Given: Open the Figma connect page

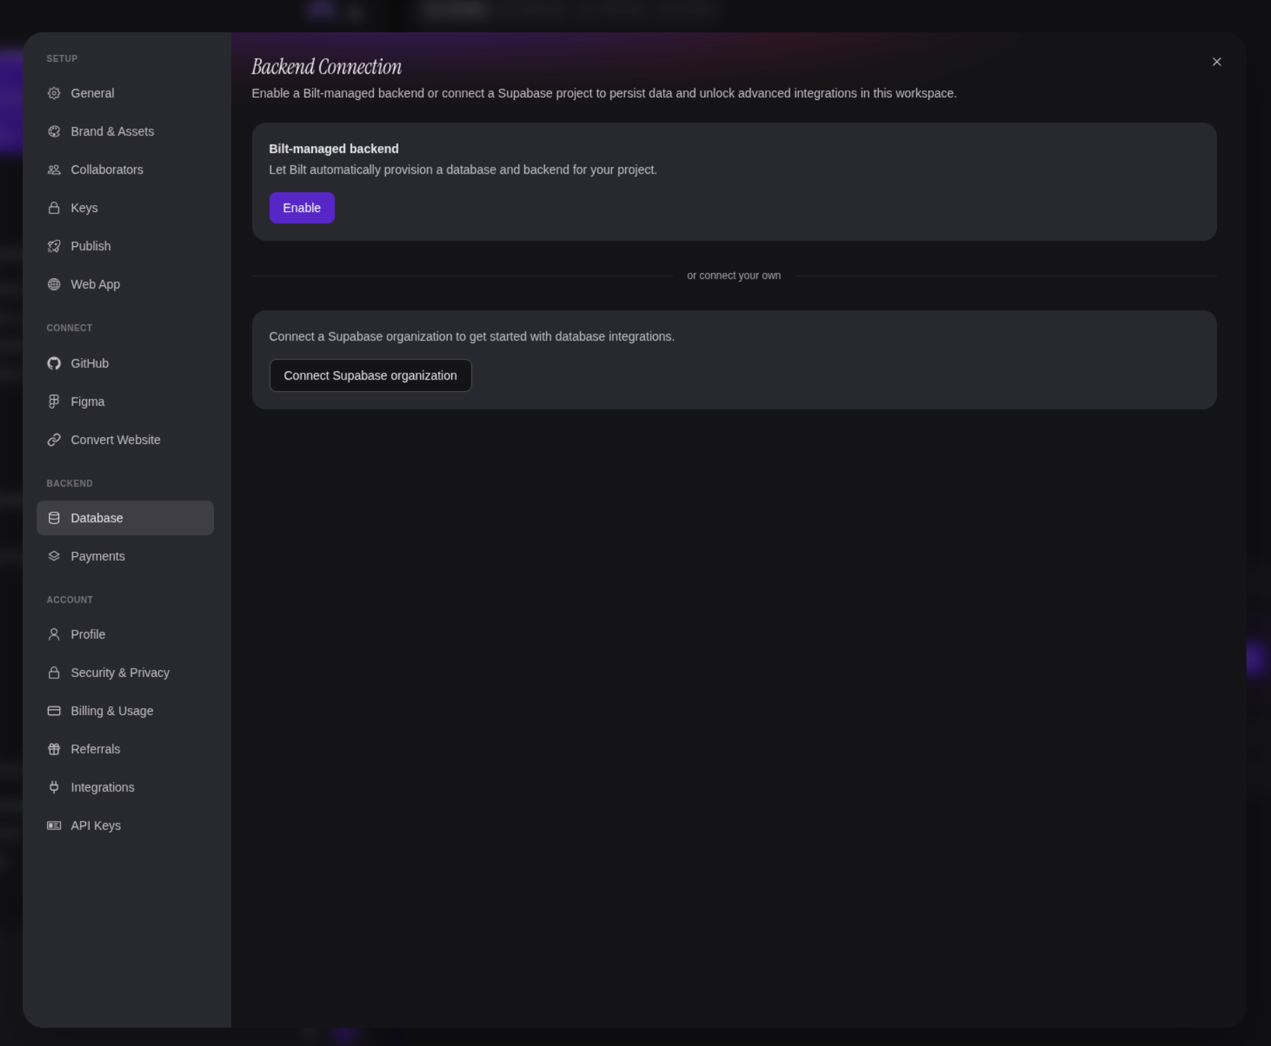Looking at the screenshot, I should click(x=125, y=402).
